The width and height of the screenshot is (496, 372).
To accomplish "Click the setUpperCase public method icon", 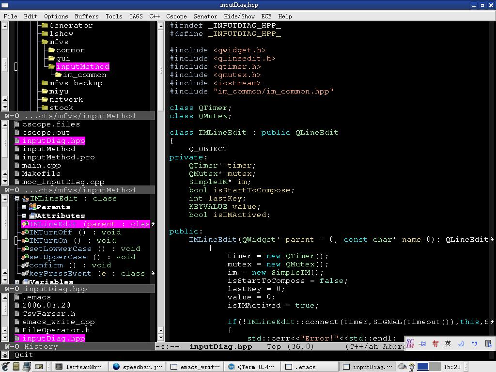I will (x=25, y=257).
